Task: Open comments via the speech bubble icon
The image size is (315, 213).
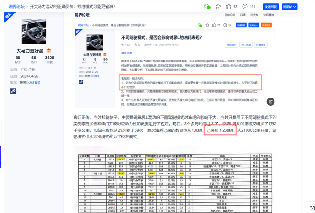Action: (x=243, y=7)
